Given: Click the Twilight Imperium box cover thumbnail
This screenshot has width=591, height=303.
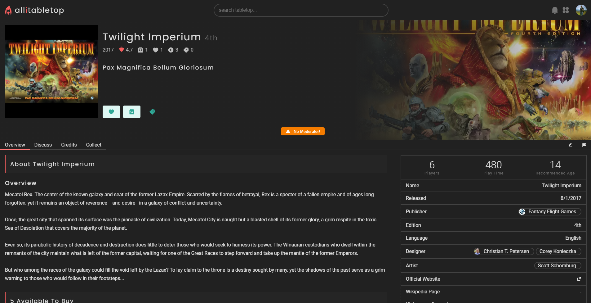Looking at the screenshot, I should pos(51,71).
